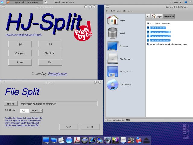193x145 pixels.
Task: Open the Go menu in File Manager
Action: coord(125,11)
